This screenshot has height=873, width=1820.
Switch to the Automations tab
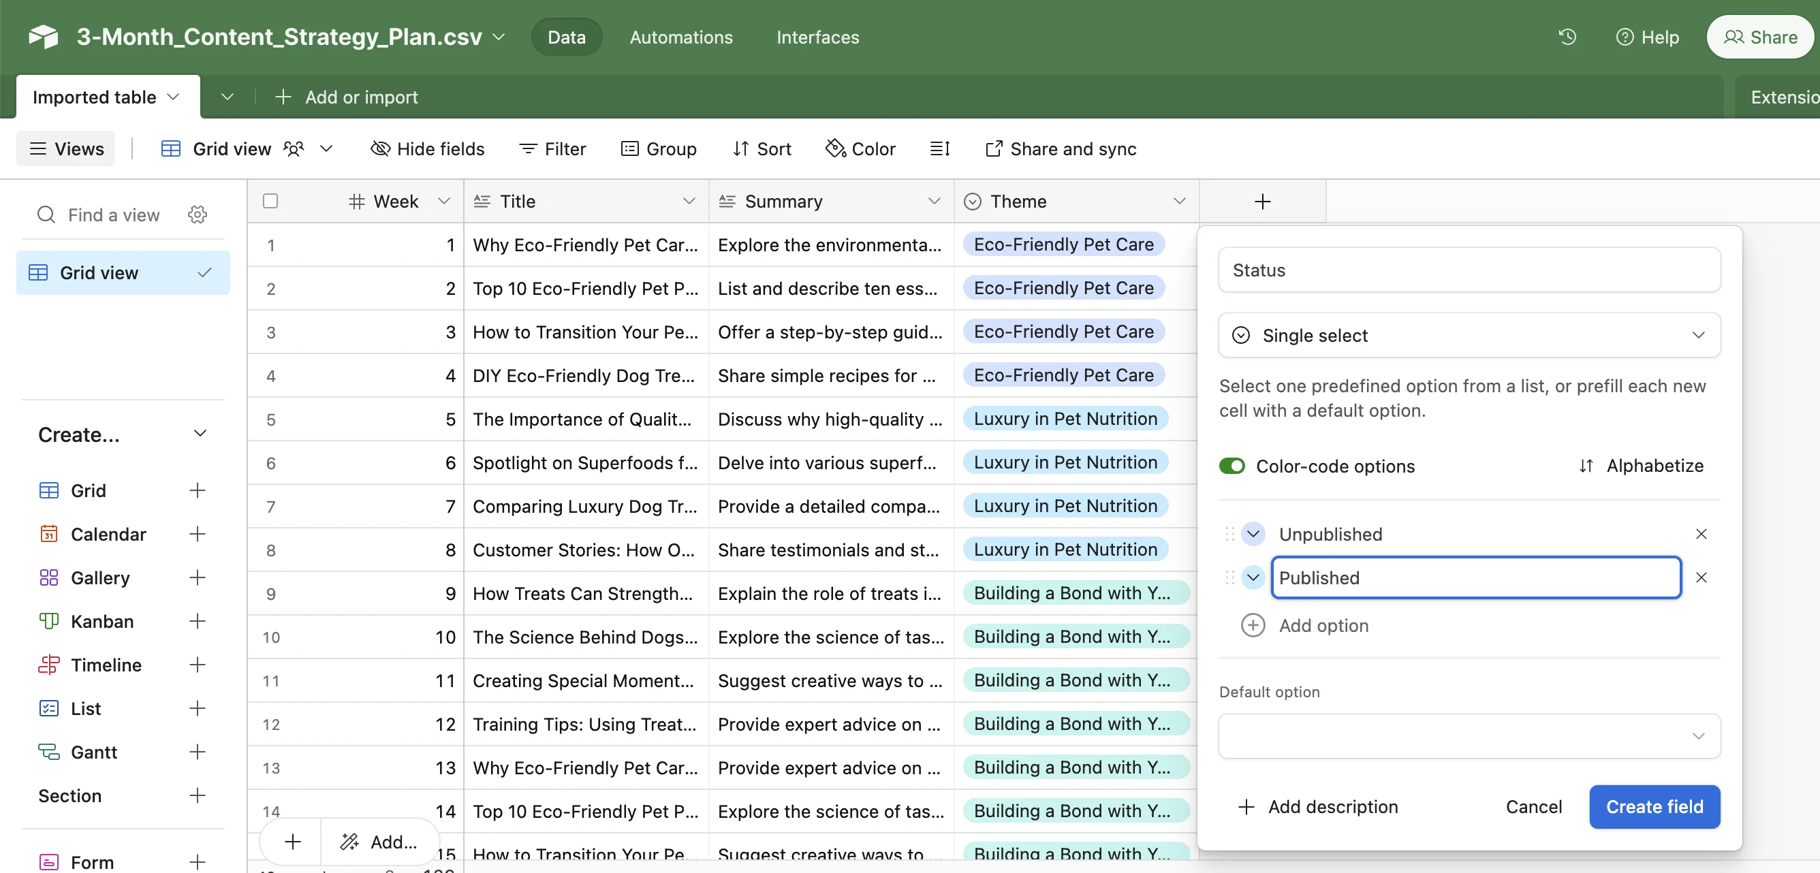(x=680, y=37)
